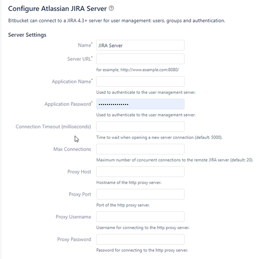Select the Application Name text box

[x=140, y=81]
